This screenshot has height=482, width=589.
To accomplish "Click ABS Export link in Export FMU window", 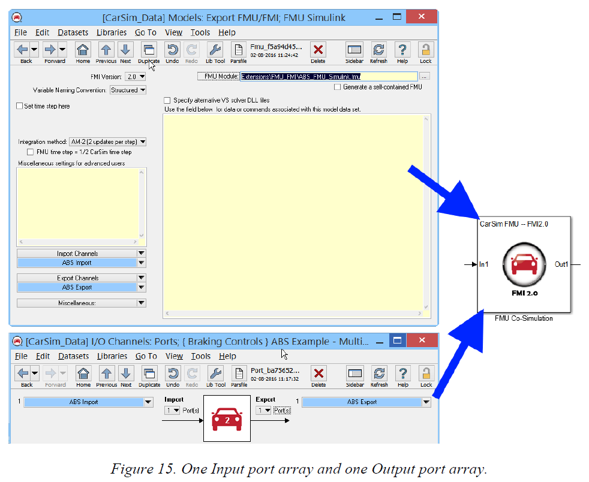I will click(77, 287).
